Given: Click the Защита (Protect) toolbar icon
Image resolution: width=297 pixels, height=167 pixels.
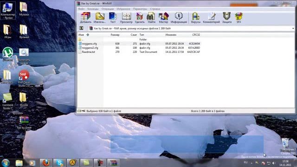Looking at the screenshot, I should coord(227,18).
